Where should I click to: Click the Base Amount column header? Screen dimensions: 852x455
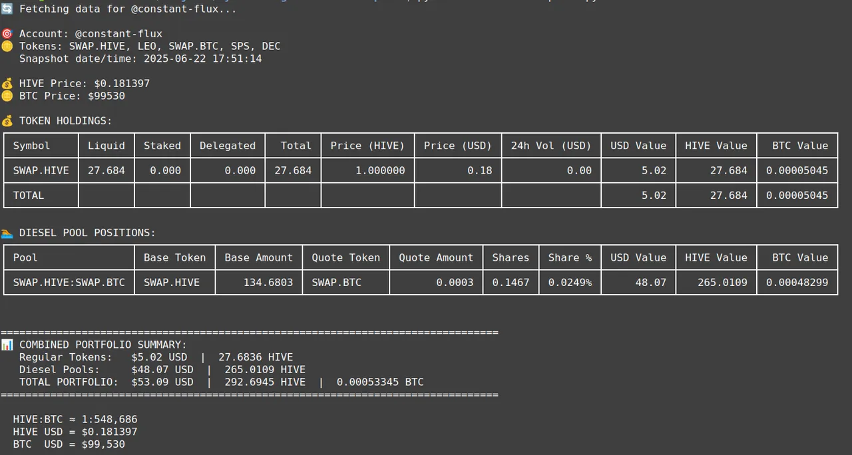[x=259, y=257]
